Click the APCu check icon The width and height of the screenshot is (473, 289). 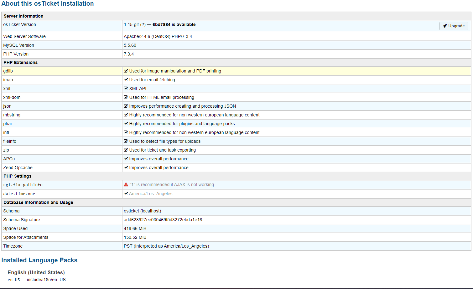click(126, 159)
